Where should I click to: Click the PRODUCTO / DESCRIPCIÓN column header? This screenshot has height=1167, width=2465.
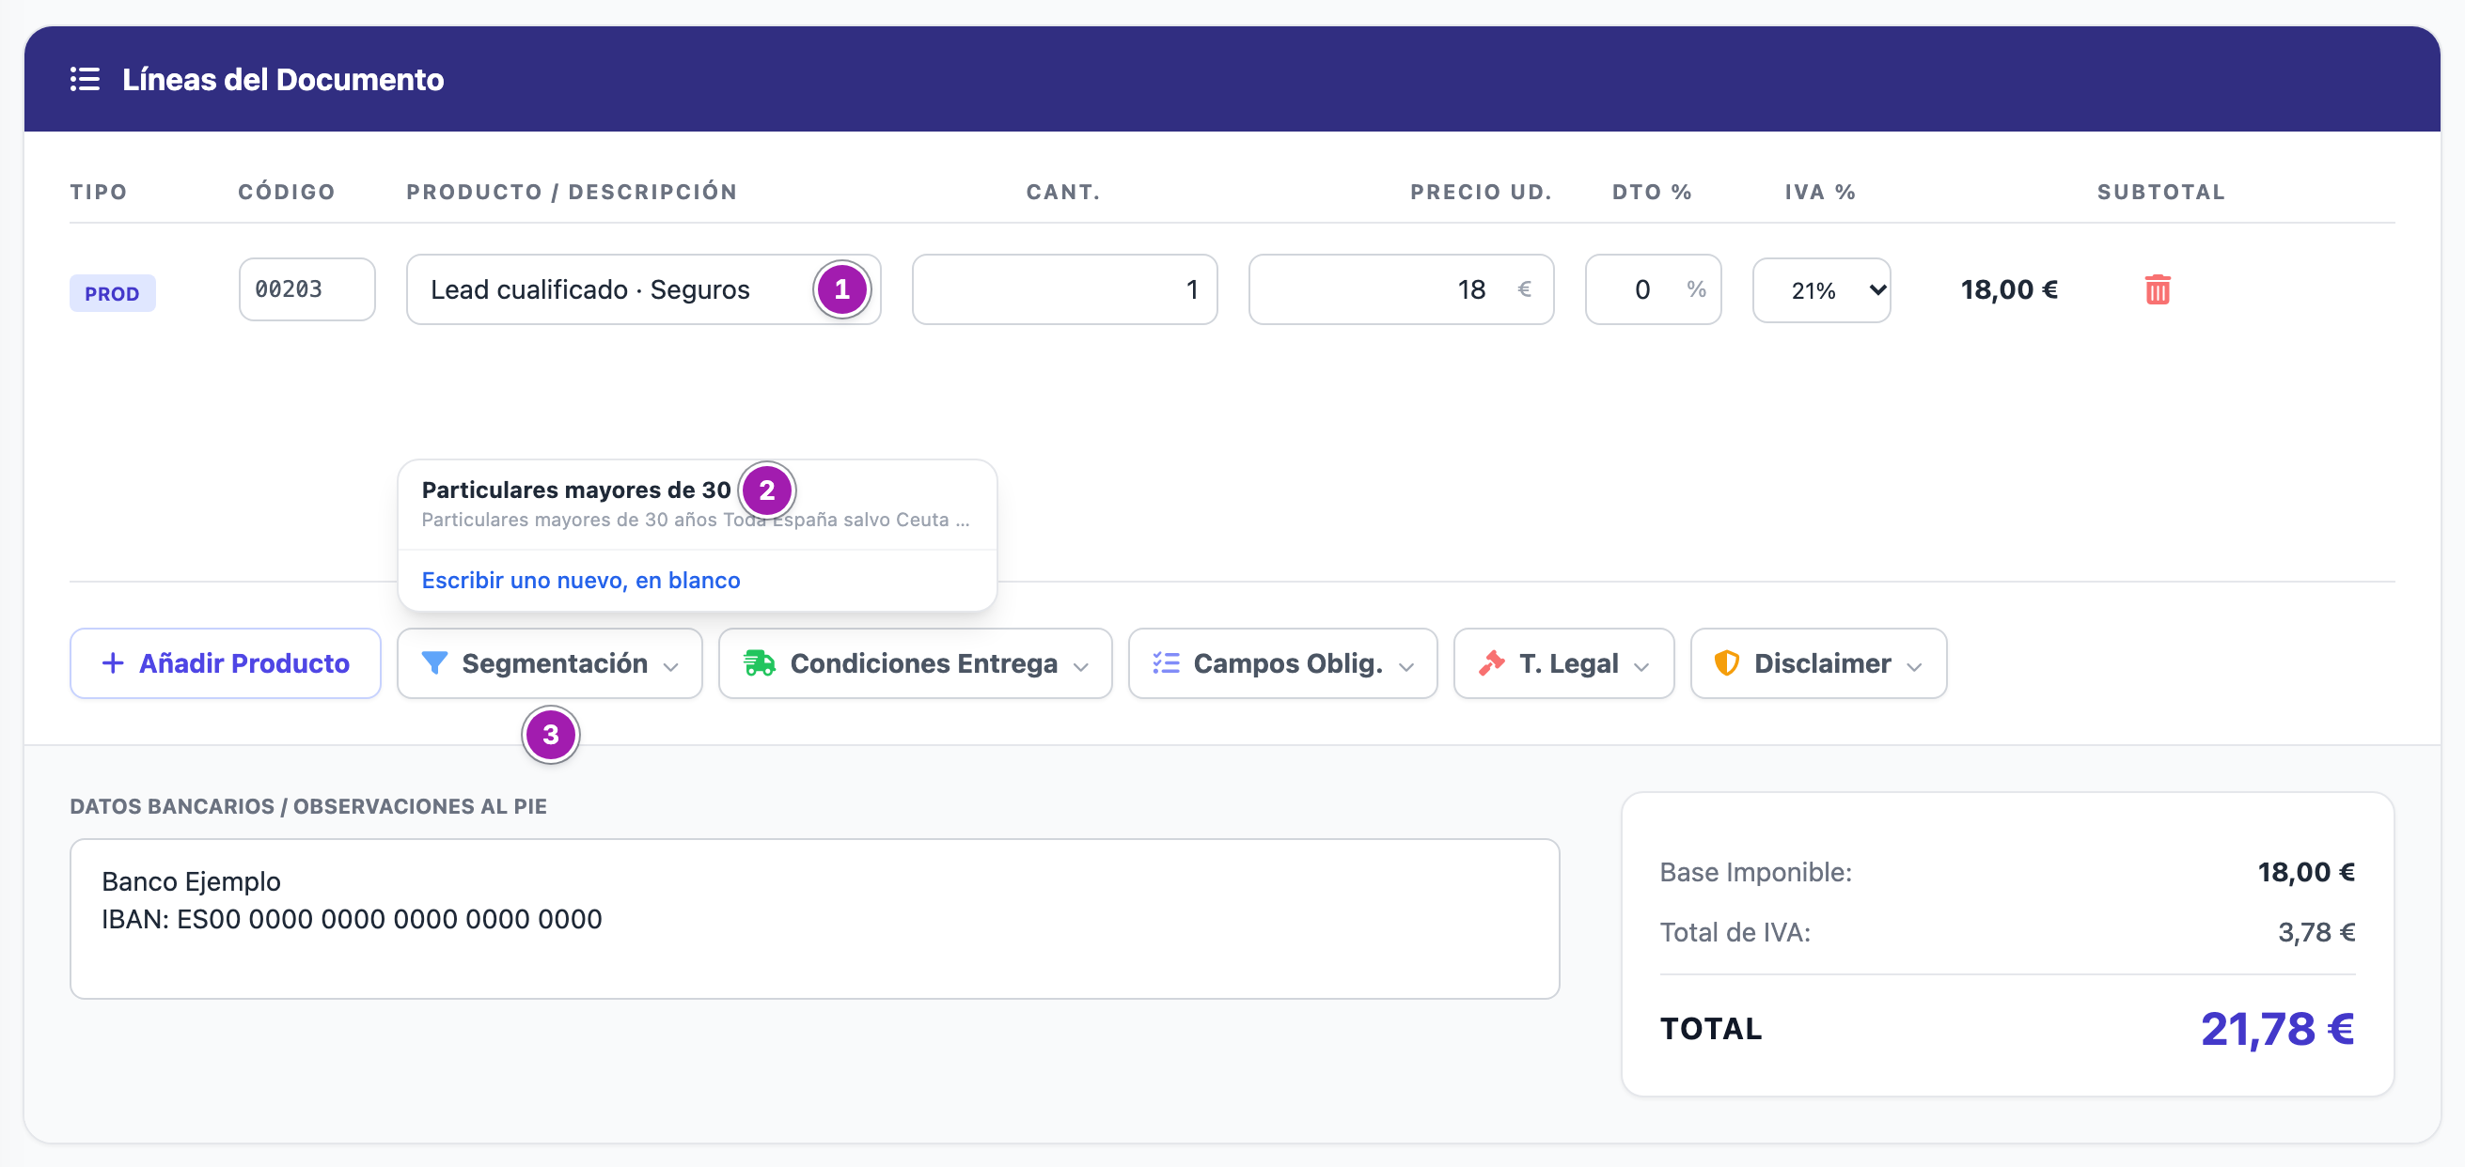572,192
